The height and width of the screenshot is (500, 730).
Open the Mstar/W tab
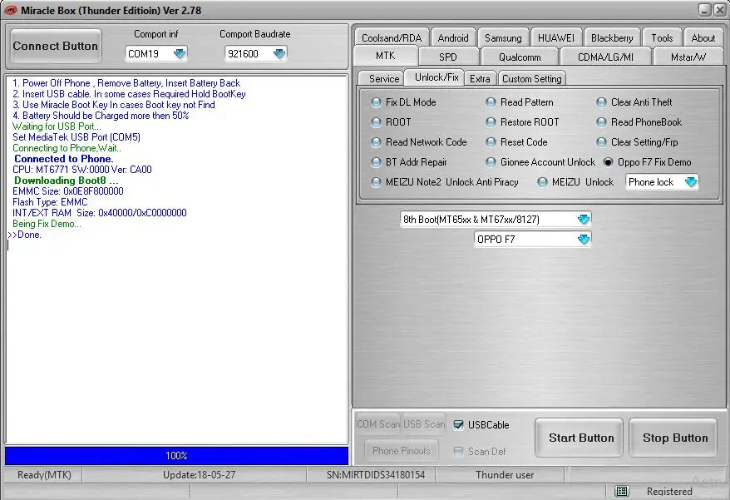pyautogui.click(x=688, y=57)
